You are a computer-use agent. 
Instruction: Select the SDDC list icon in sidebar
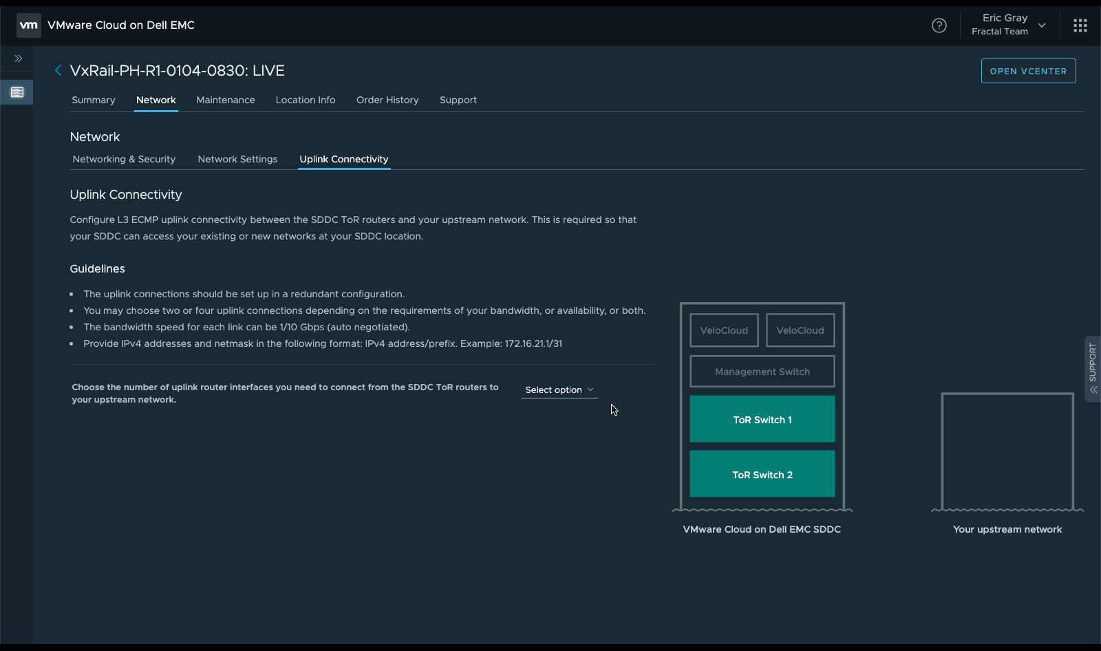17,92
